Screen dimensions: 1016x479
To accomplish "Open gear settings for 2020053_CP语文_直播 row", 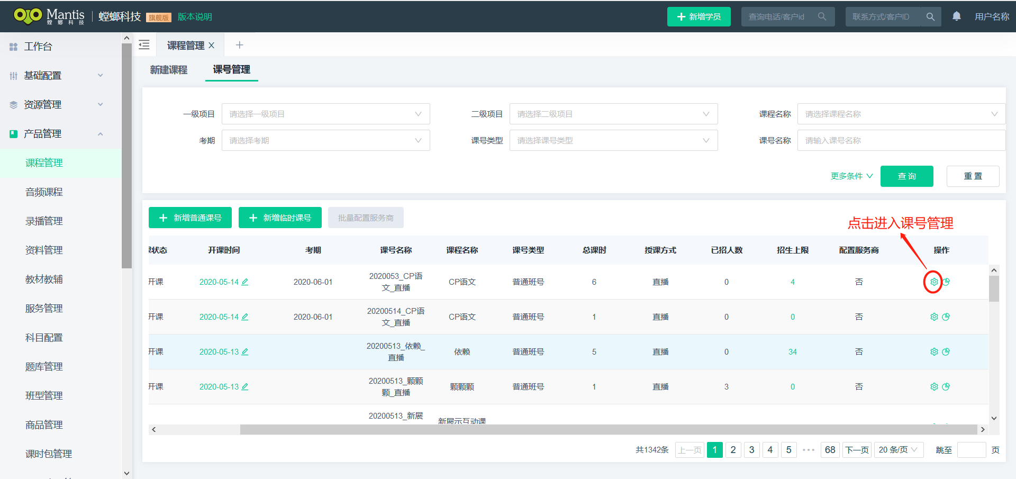I will click(x=934, y=282).
